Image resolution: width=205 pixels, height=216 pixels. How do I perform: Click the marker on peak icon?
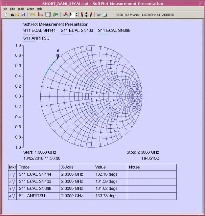coord(66,14)
